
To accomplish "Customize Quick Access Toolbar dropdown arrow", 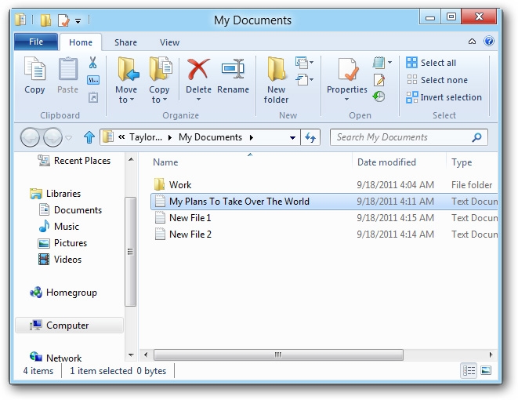I will click(78, 21).
